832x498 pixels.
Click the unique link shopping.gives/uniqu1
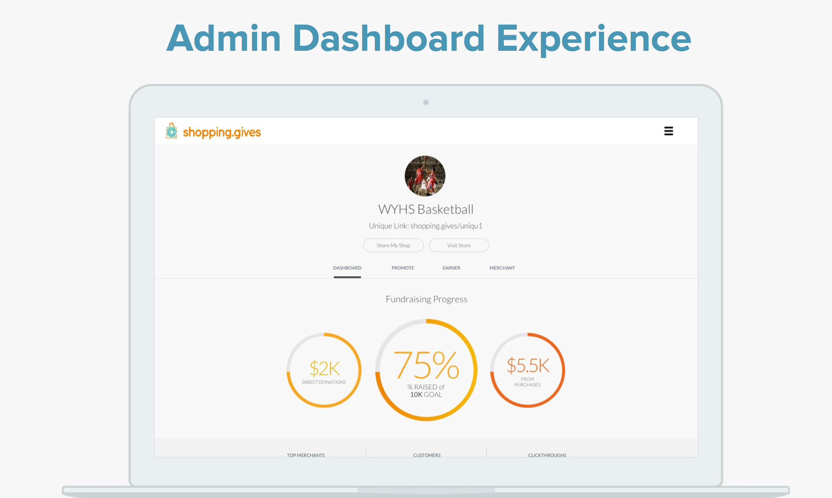(x=446, y=226)
